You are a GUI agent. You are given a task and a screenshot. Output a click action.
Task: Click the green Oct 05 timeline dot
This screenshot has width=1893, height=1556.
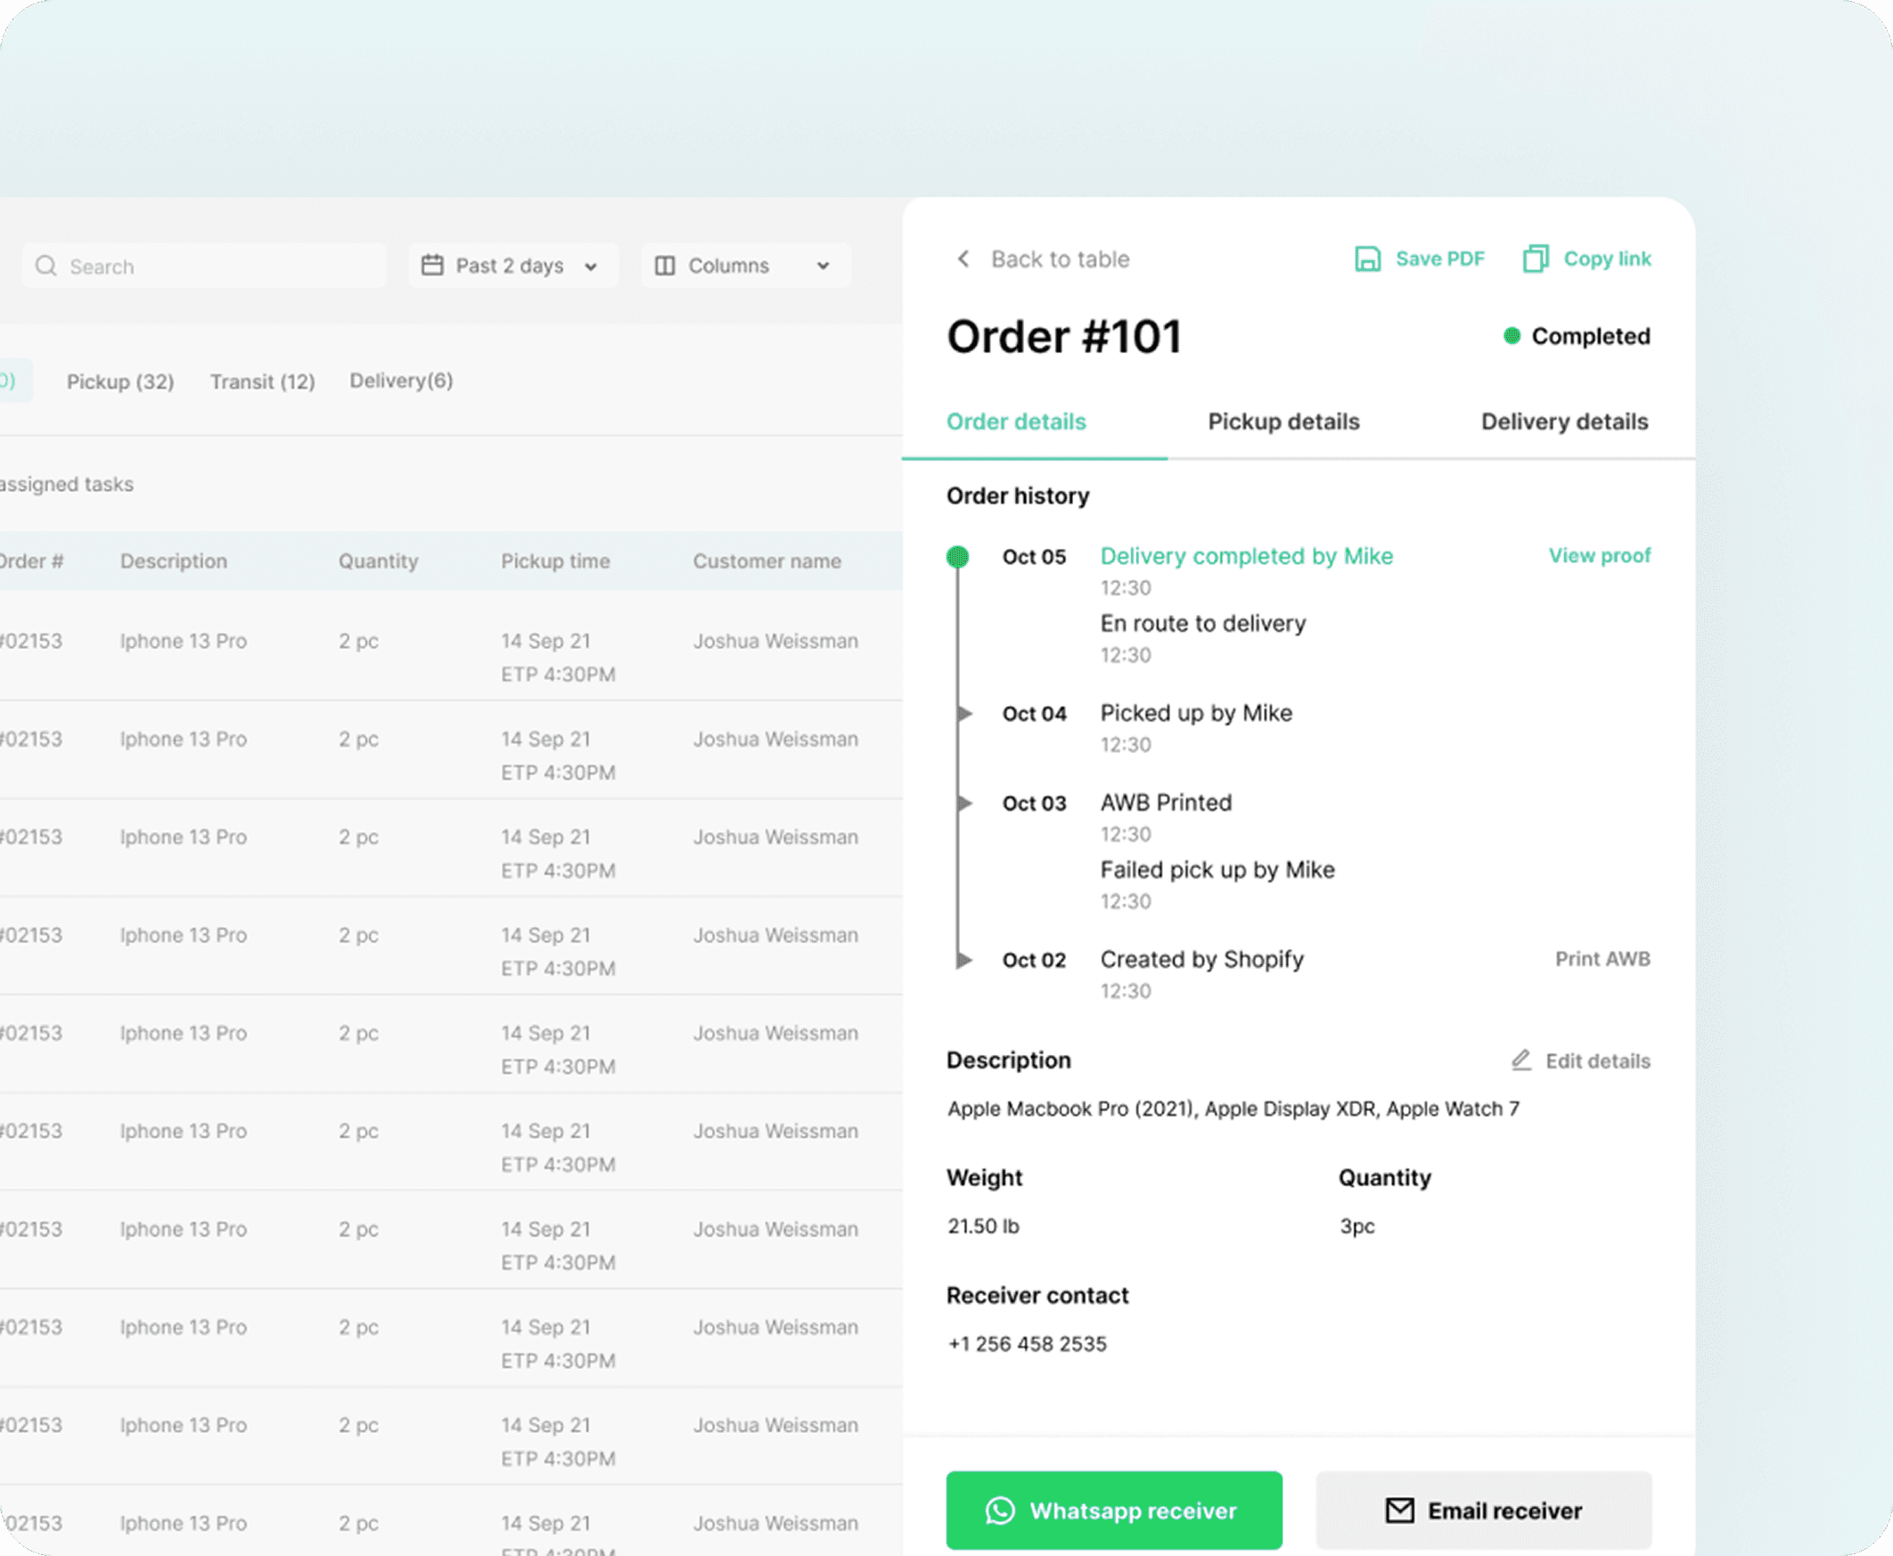click(957, 557)
